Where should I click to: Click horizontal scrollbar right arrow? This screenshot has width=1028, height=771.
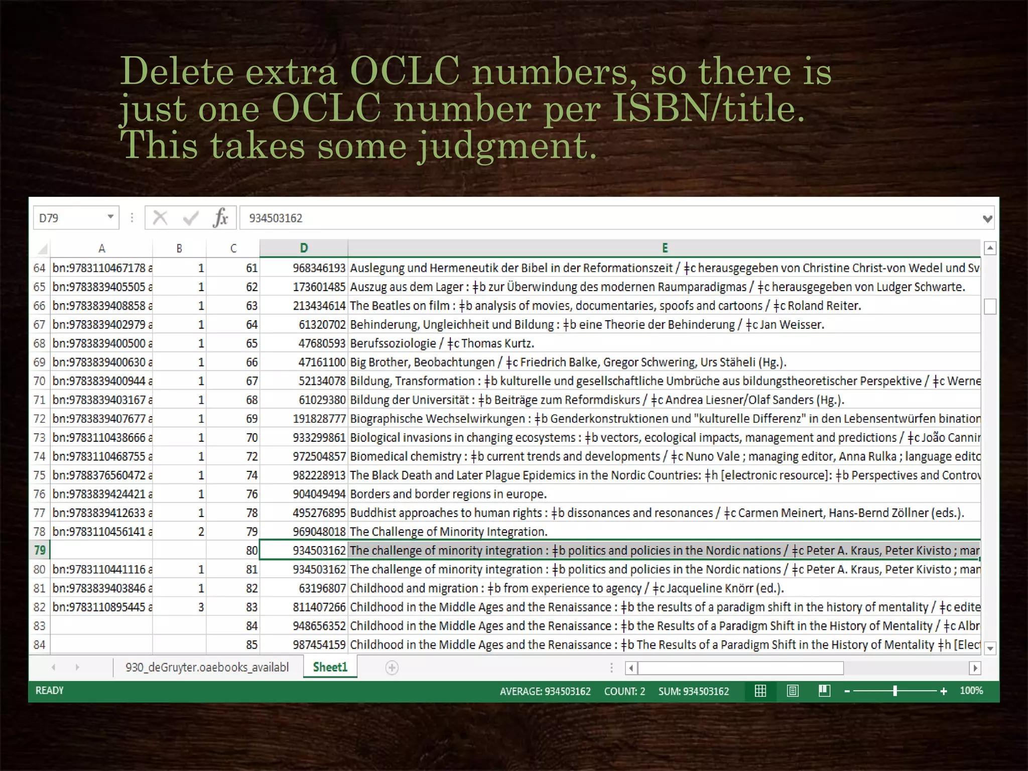pos(975,668)
